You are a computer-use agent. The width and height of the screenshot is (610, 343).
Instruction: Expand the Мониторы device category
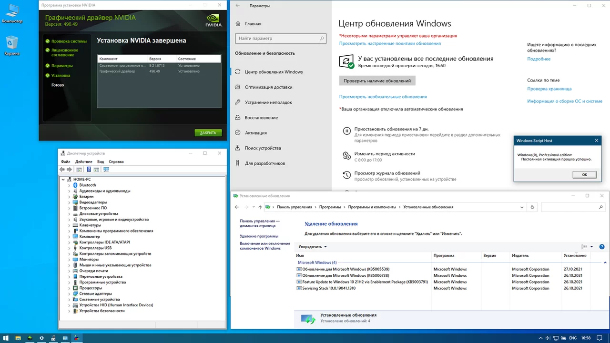(69, 259)
